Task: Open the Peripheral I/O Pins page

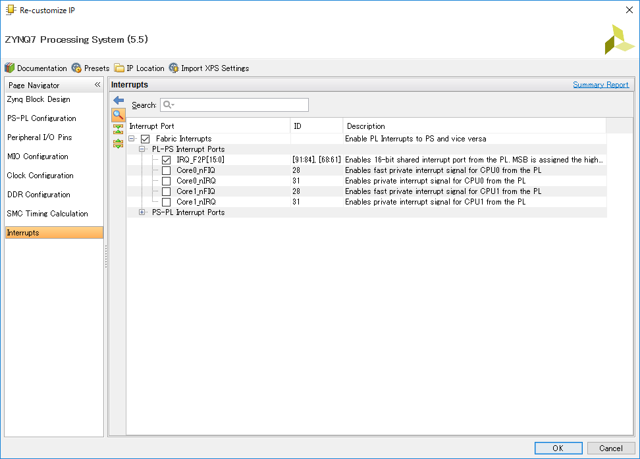Action: [x=40, y=137]
